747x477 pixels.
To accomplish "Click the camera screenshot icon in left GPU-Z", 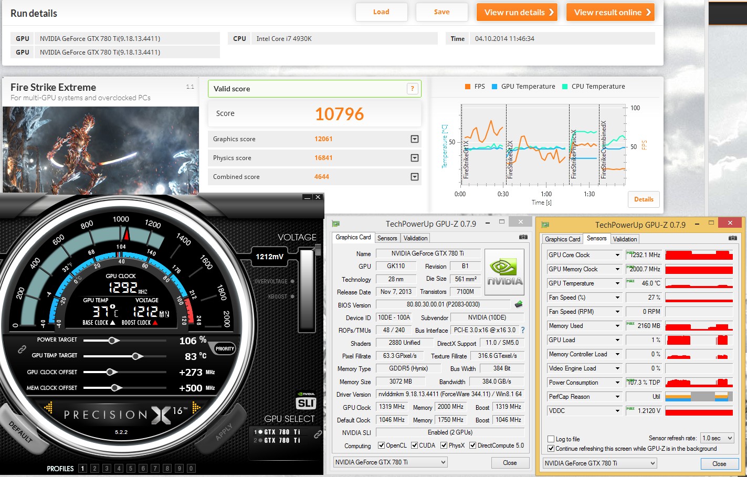I will pyautogui.click(x=523, y=237).
